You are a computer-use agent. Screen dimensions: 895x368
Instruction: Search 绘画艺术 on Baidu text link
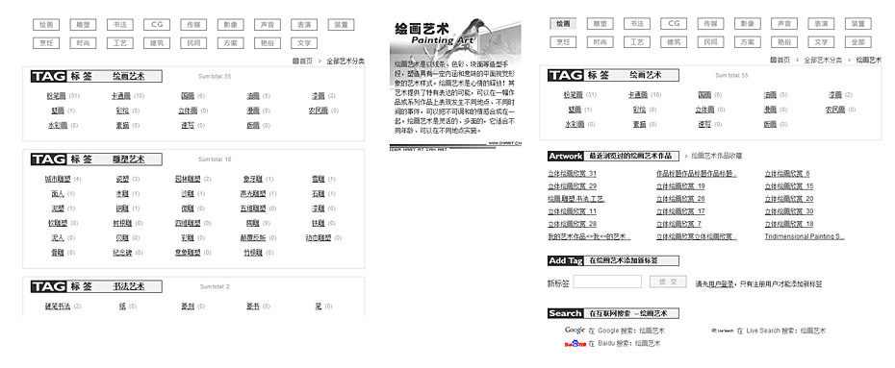[625, 344]
